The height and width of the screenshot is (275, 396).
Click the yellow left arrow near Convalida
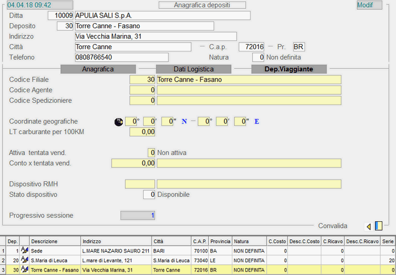369,226
